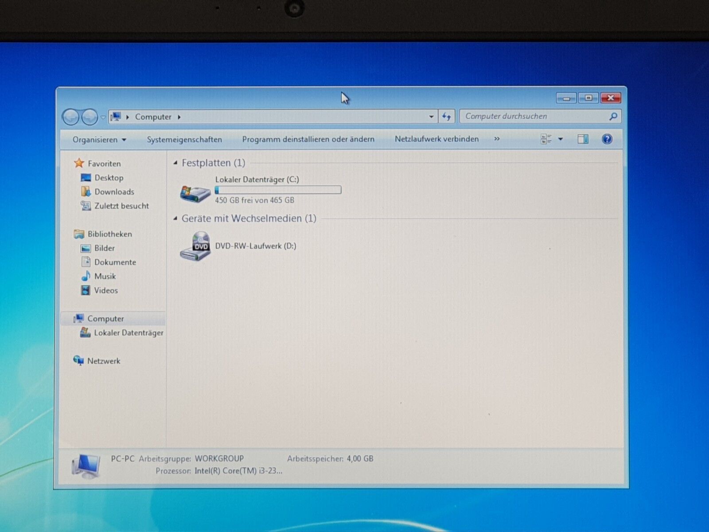Collapse the Festplatten group

[175, 163]
